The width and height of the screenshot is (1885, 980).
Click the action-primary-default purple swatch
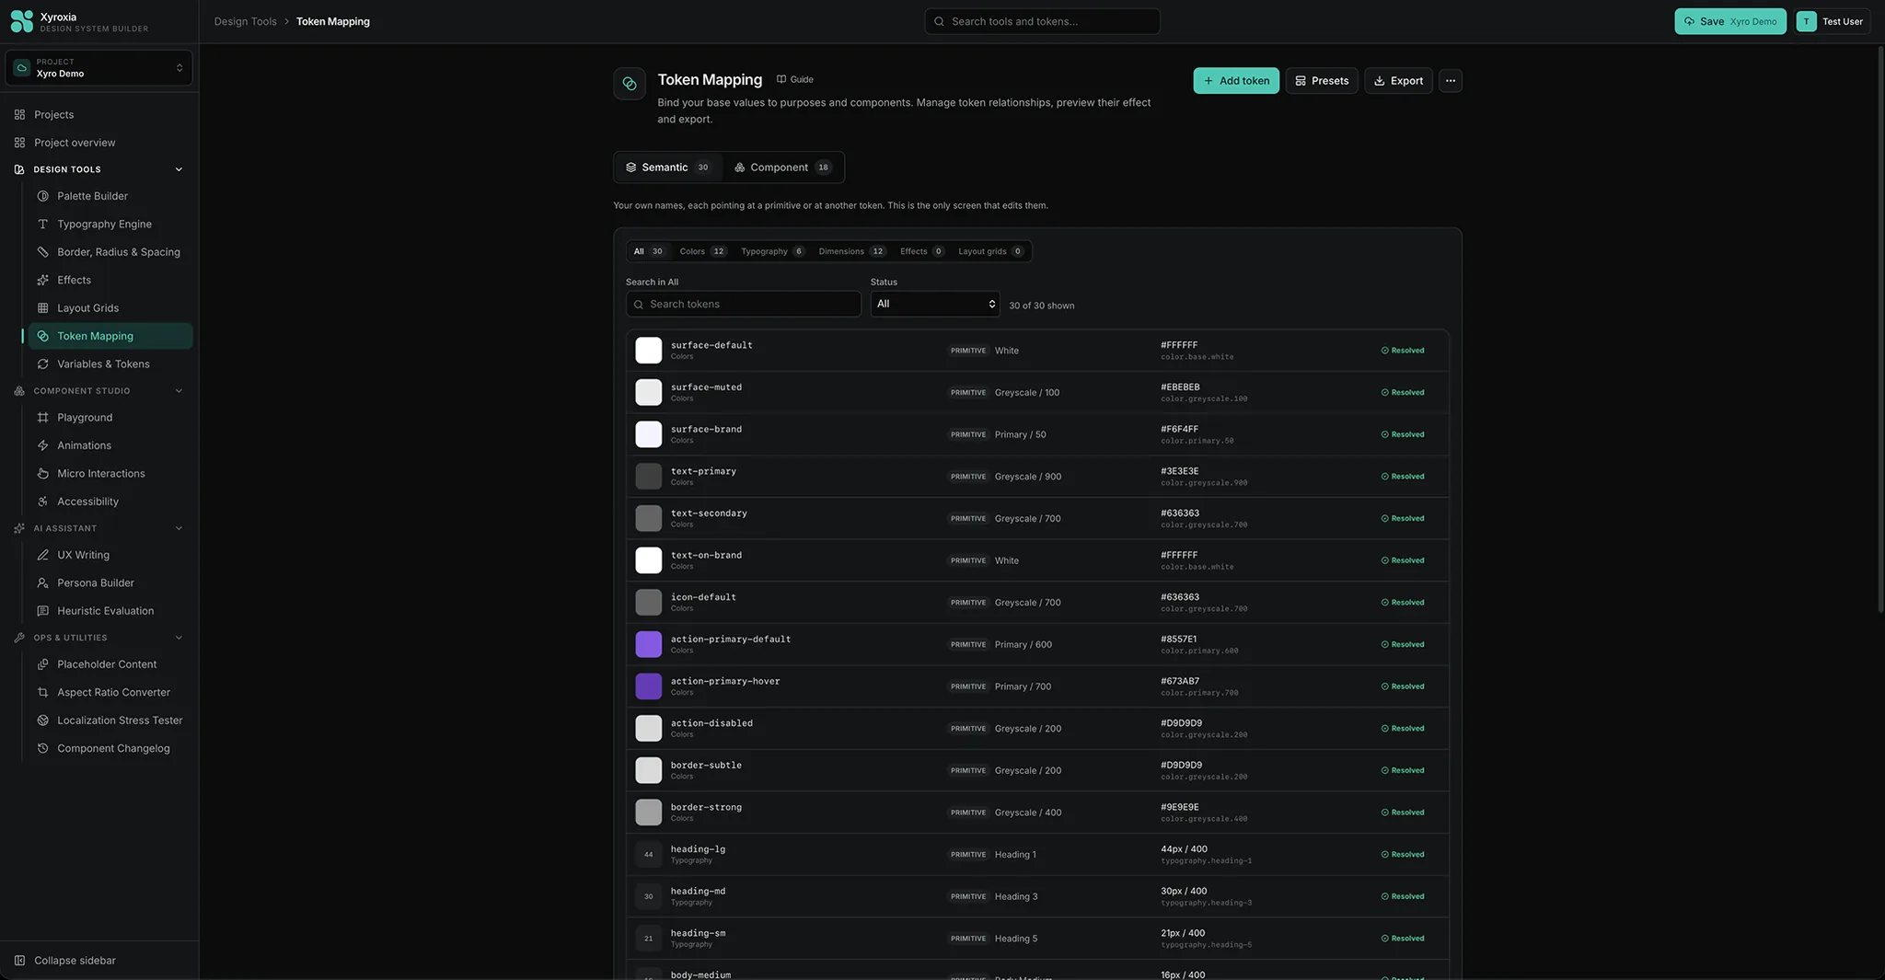(649, 644)
